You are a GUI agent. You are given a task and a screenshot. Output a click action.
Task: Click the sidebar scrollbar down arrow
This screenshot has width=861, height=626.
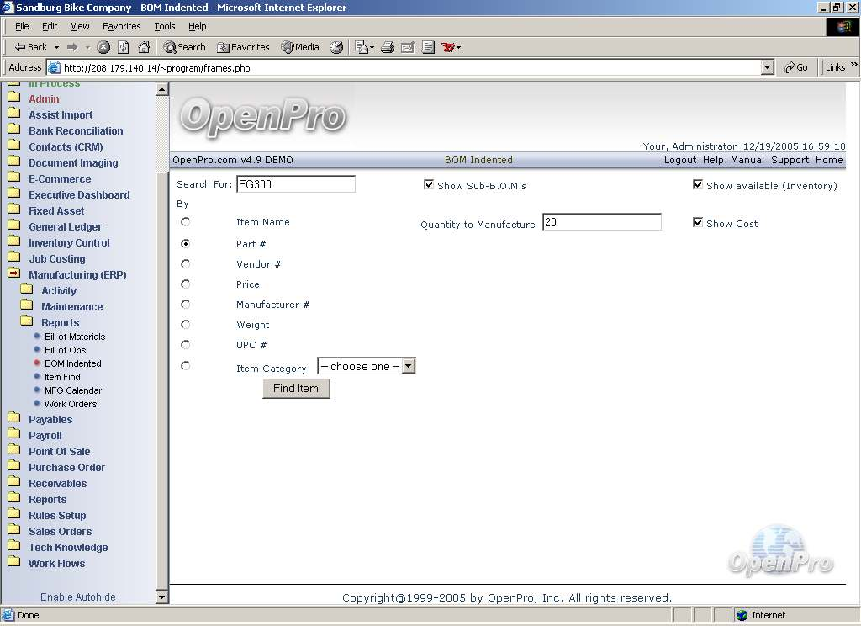tap(162, 597)
